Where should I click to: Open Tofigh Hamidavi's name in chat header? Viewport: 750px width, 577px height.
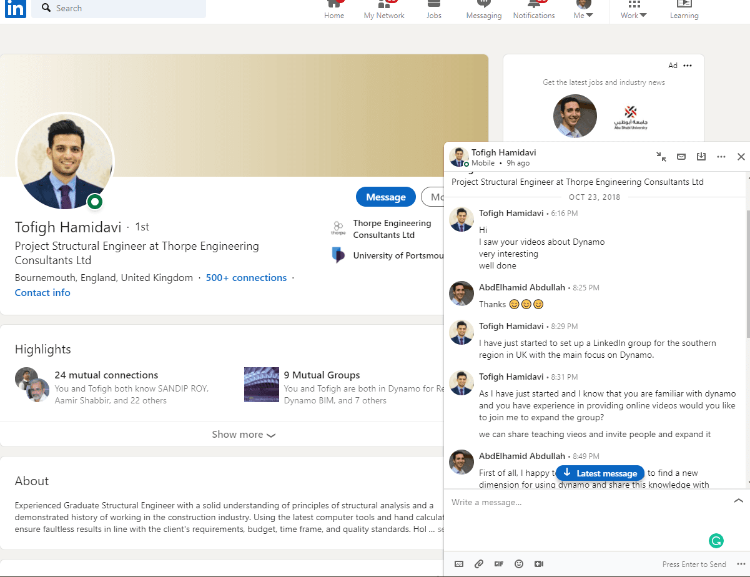click(x=504, y=152)
